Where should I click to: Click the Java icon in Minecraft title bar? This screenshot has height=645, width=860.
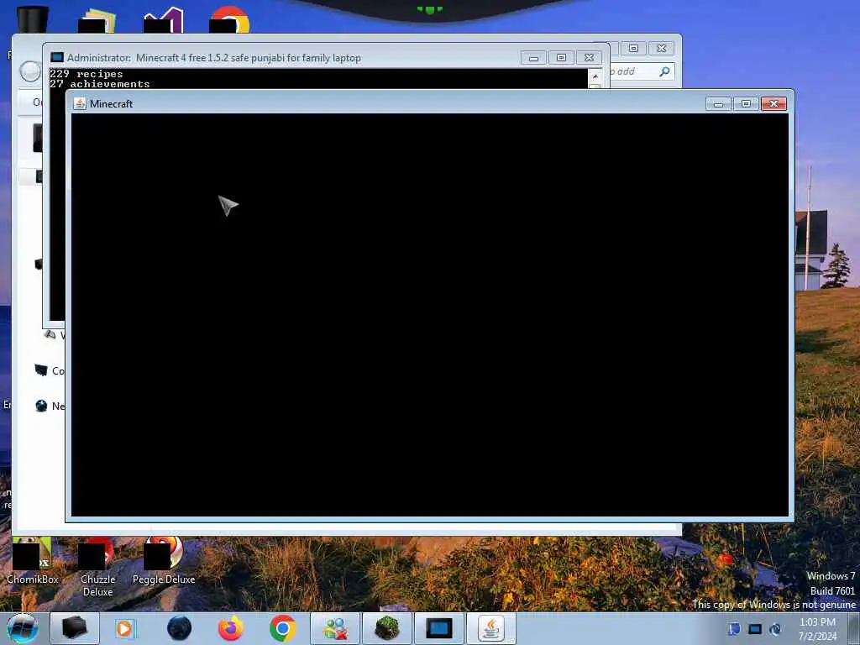(80, 103)
